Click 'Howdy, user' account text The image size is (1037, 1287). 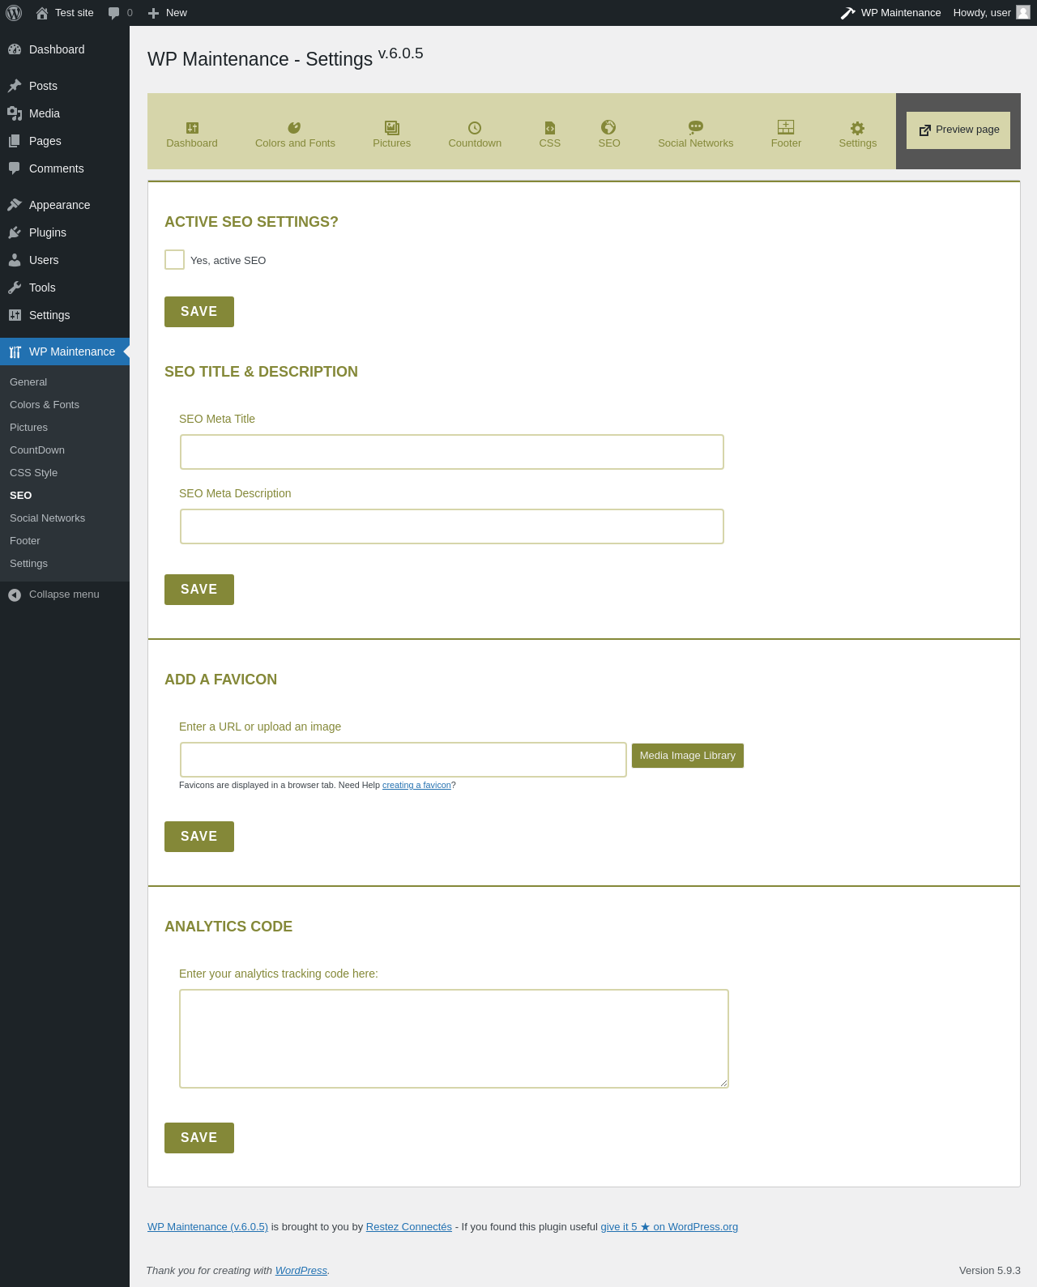pyautogui.click(x=982, y=13)
